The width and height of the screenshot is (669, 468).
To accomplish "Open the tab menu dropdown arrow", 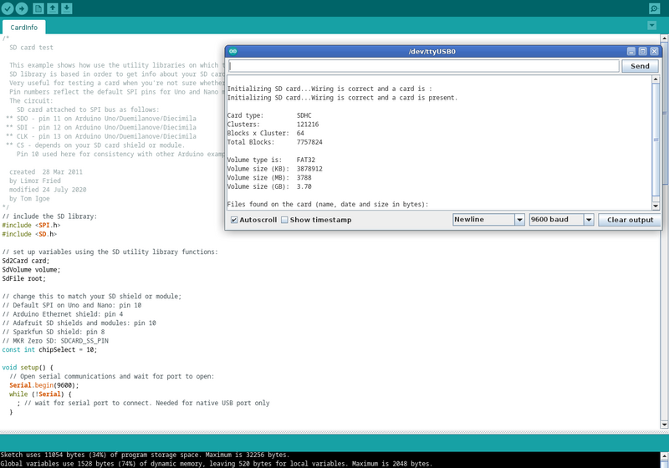I will 651,26.
